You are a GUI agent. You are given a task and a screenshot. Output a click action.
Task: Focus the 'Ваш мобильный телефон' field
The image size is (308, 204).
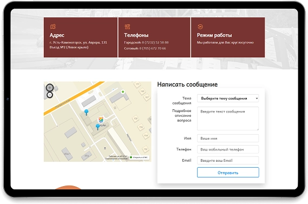point(228,149)
